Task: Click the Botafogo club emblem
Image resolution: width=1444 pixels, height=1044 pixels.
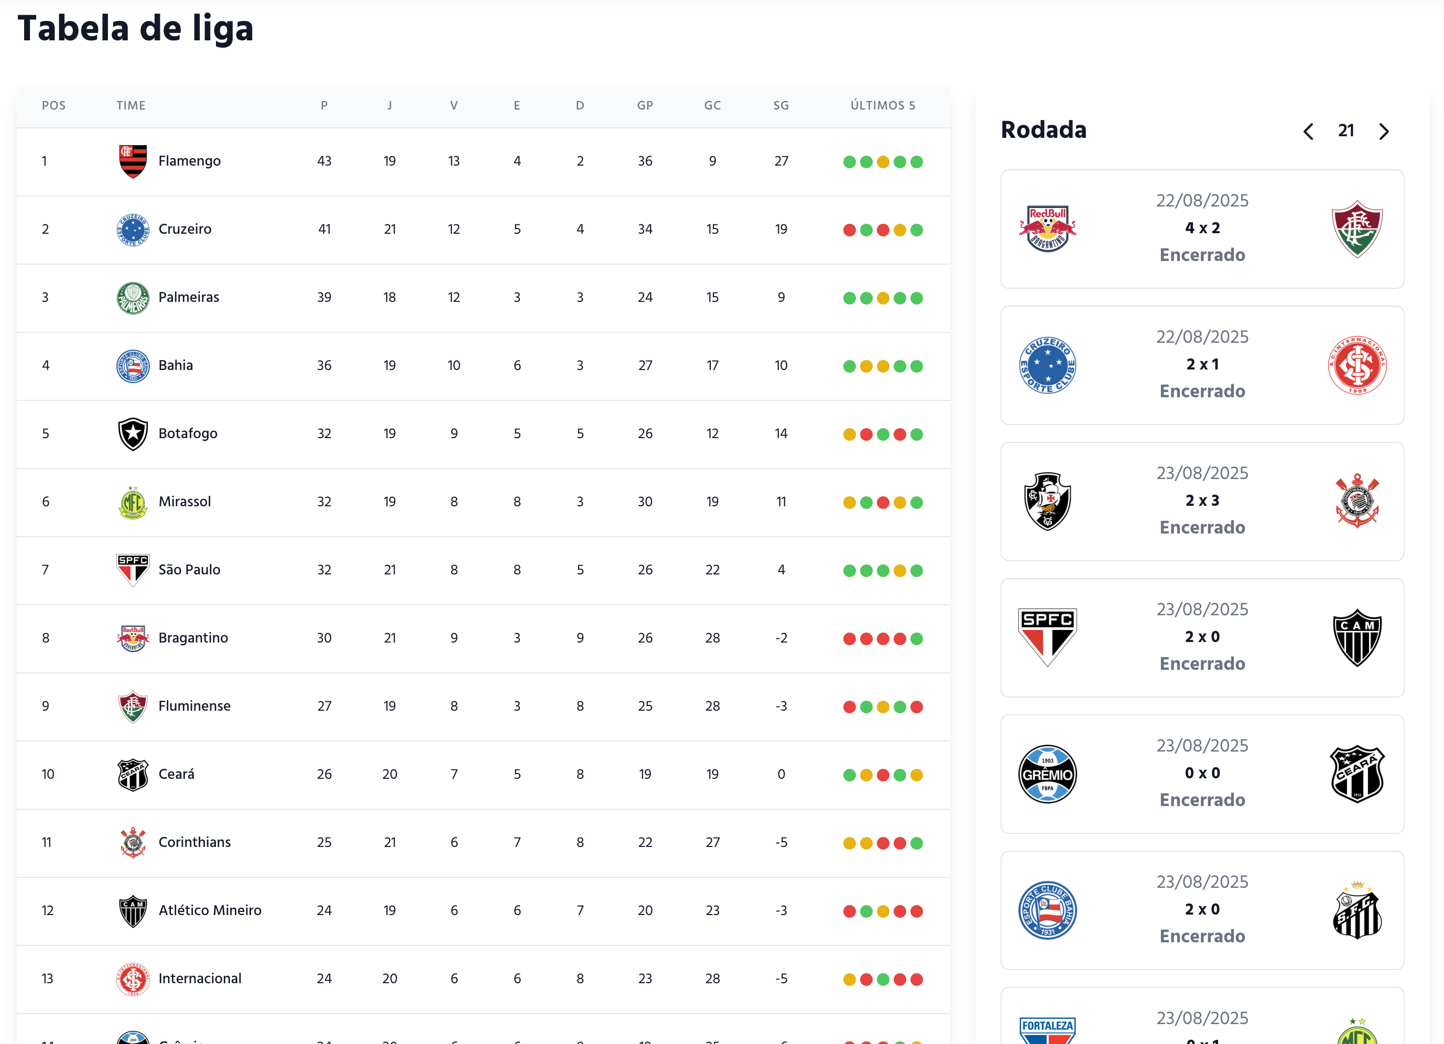Action: click(x=132, y=433)
